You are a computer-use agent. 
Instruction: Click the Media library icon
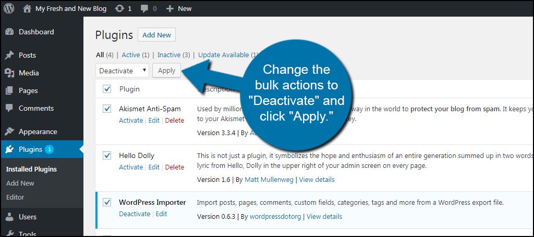pyautogui.click(x=9, y=73)
